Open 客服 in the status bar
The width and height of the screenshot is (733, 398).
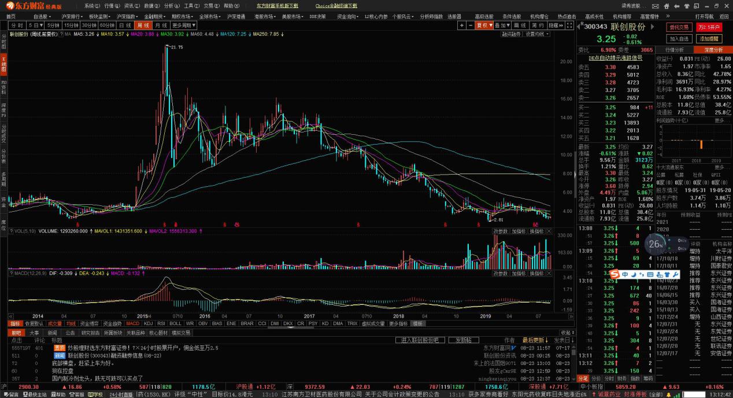click(x=76, y=395)
